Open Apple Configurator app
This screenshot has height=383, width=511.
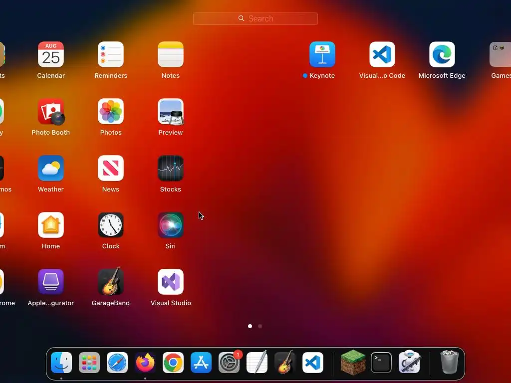51,282
